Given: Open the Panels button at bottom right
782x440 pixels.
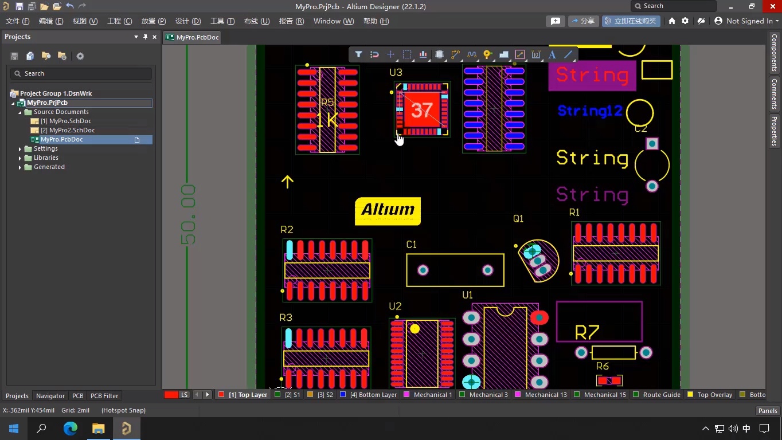Looking at the screenshot, I should coord(767,410).
